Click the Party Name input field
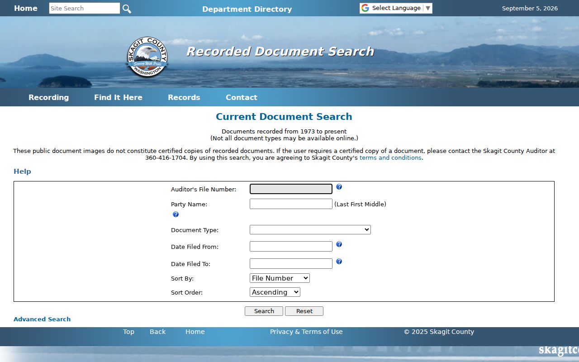Viewport: 579px width, 362px height. click(291, 204)
